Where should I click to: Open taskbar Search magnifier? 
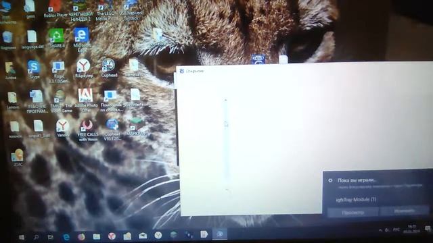(x=36, y=237)
